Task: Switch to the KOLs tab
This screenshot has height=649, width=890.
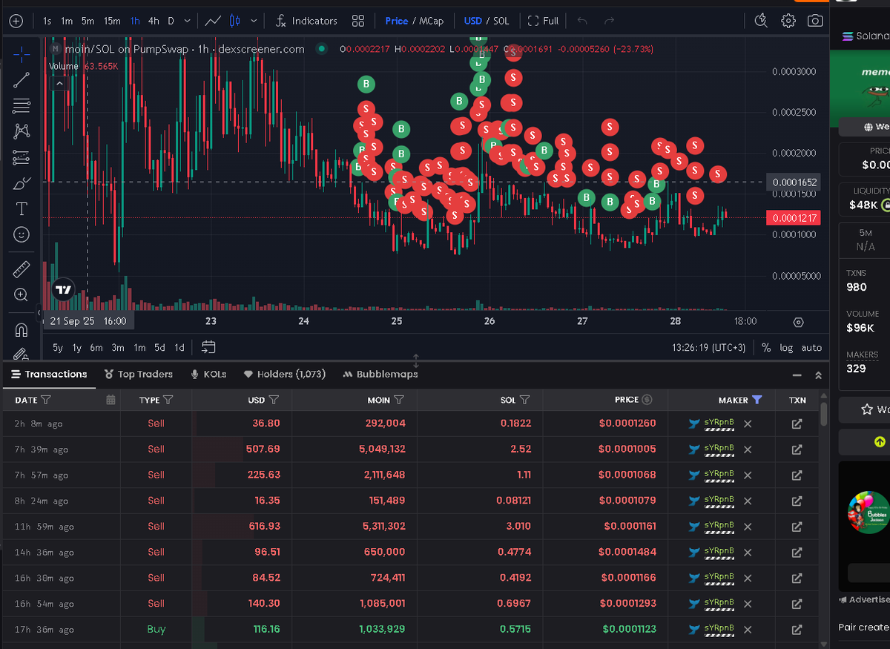Action: (208, 375)
